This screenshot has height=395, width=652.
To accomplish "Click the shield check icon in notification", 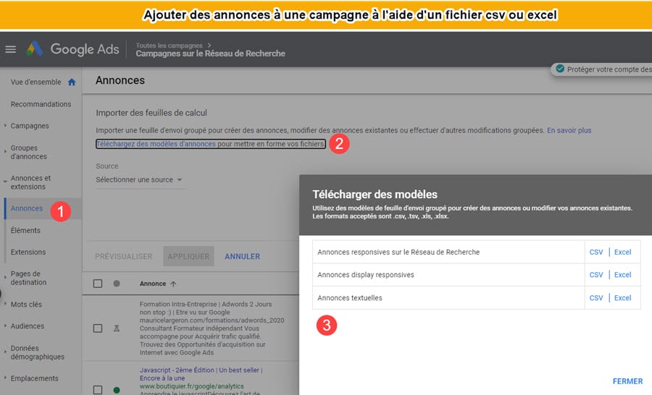I will tap(560, 69).
